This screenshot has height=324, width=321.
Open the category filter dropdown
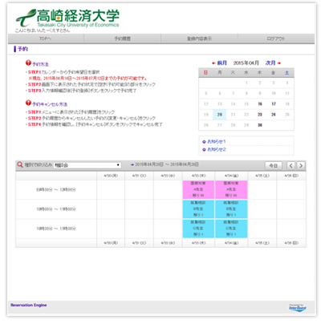[87, 165]
